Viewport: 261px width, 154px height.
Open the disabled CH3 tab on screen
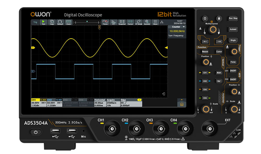pyautogui.click(x=70, y=103)
